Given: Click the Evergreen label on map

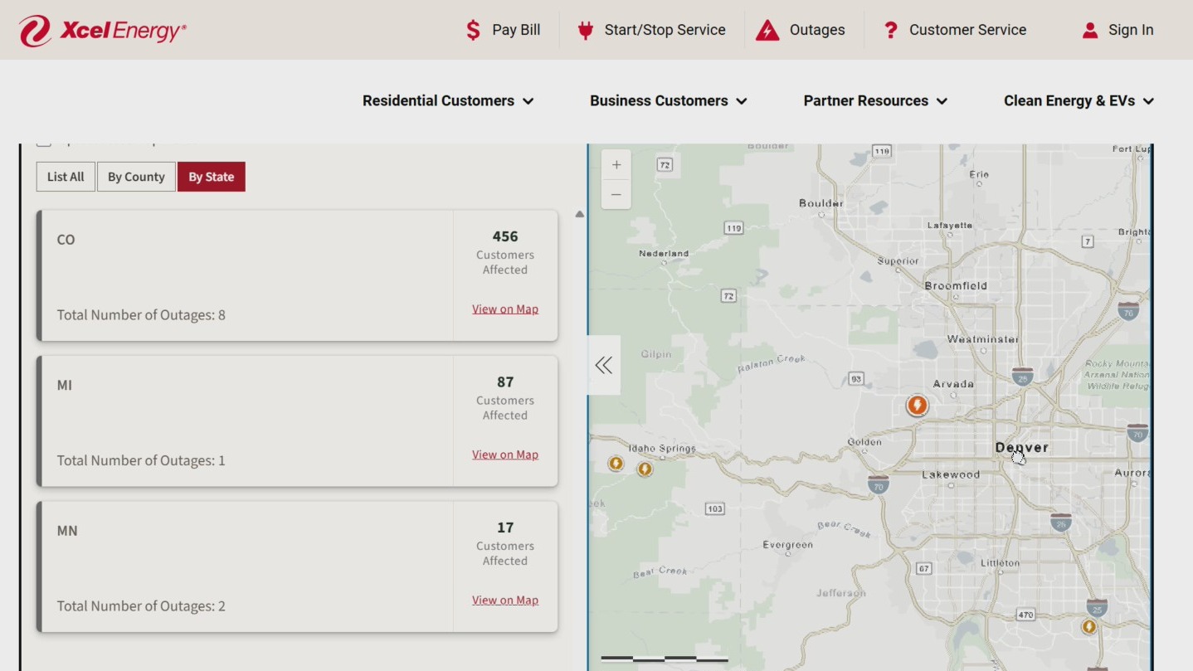Looking at the screenshot, I should point(788,545).
